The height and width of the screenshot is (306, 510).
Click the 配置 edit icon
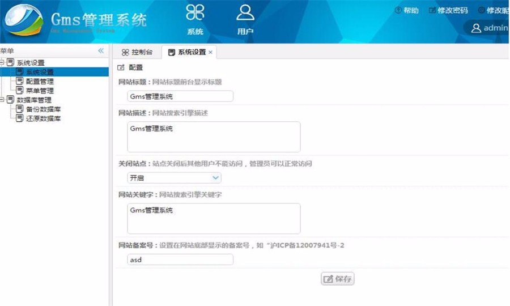121,67
